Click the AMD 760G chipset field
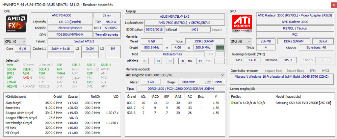The width and height of the screenshot is (337, 139). click(185, 23)
